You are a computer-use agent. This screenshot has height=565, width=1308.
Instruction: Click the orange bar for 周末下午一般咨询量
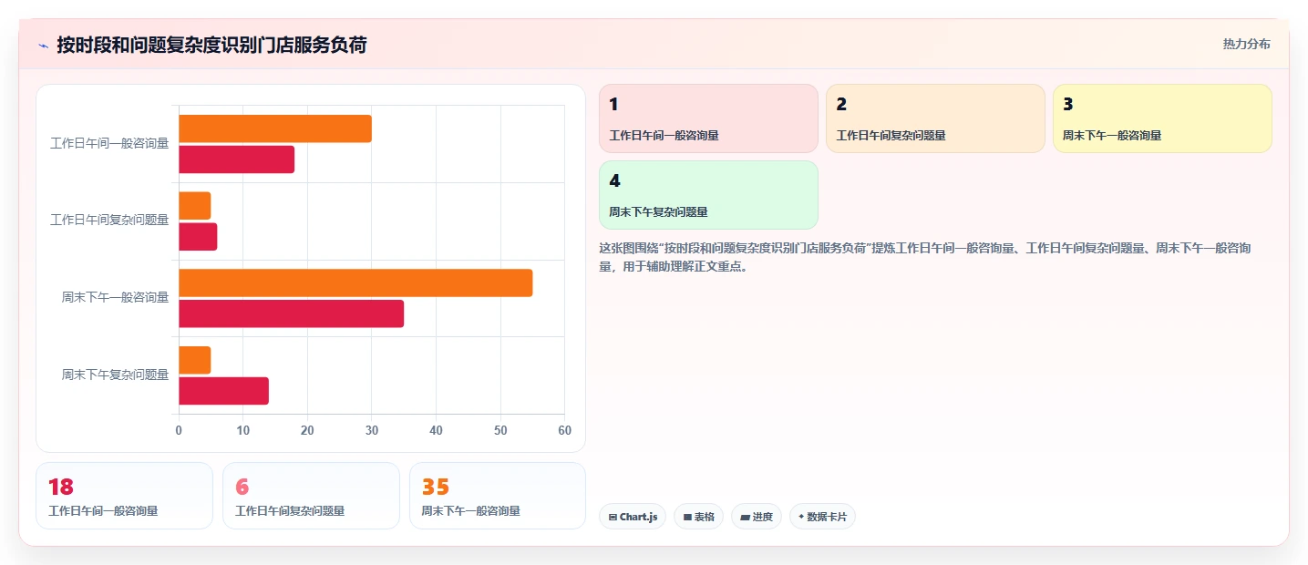pyautogui.click(x=355, y=282)
